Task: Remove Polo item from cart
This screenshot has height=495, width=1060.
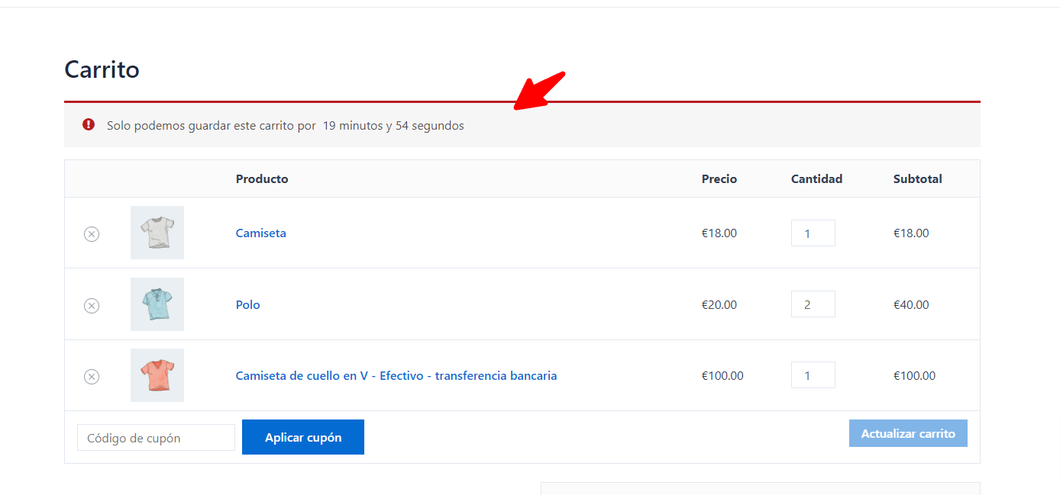Action: [92, 306]
